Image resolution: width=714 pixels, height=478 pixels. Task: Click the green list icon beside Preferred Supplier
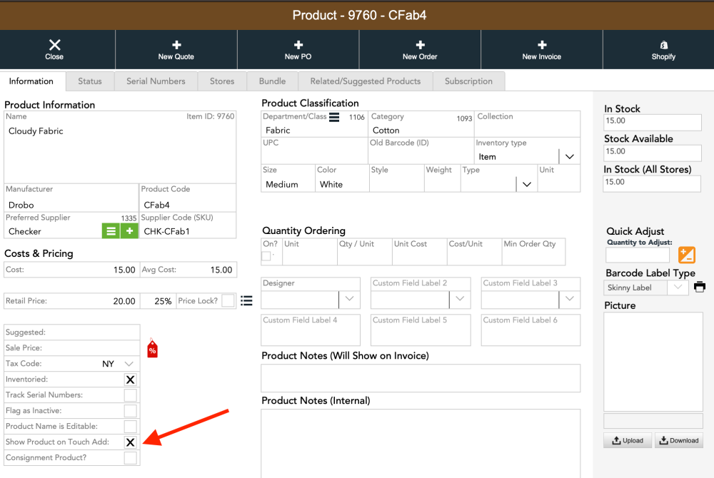coord(111,231)
